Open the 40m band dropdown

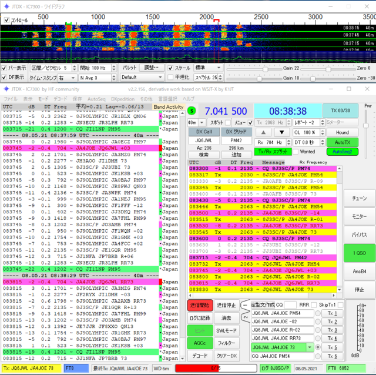[x=196, y=123]
